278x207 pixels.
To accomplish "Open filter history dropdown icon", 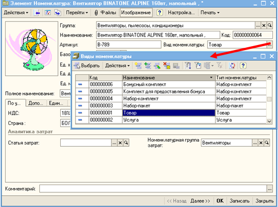I will click(209, 66).
